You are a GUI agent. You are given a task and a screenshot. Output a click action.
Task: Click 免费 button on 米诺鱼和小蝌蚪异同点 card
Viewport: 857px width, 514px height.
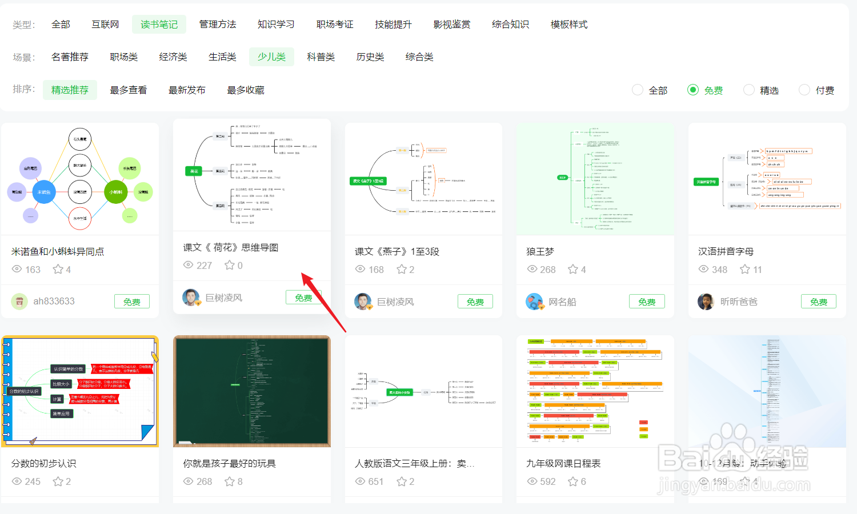pos(132,302)
